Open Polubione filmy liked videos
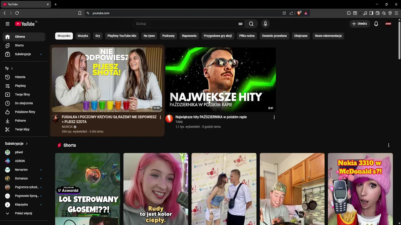 click(24, 112)
